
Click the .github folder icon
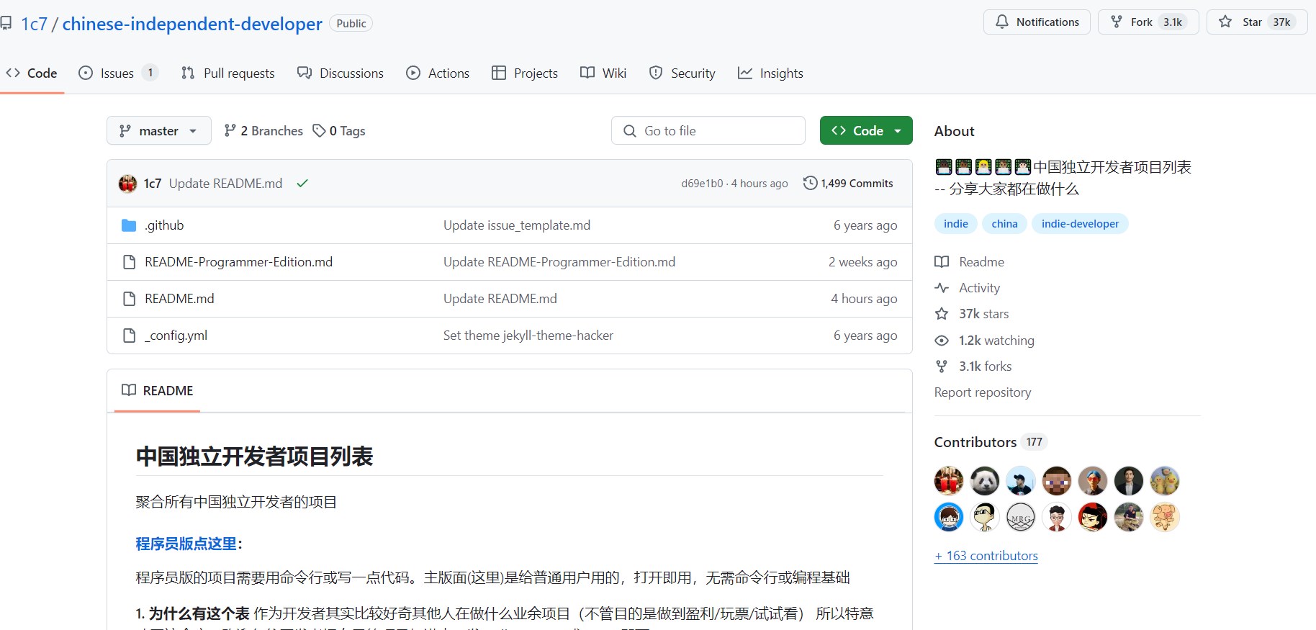click(129, 225)
